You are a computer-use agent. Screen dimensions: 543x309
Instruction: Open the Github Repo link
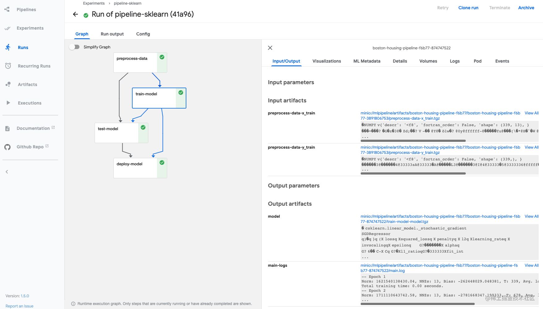tap(30, 147)
